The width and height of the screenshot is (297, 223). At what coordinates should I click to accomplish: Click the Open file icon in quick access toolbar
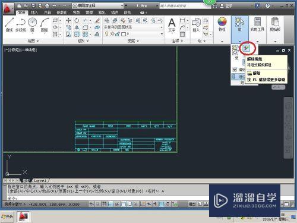(x=26, y=5)
